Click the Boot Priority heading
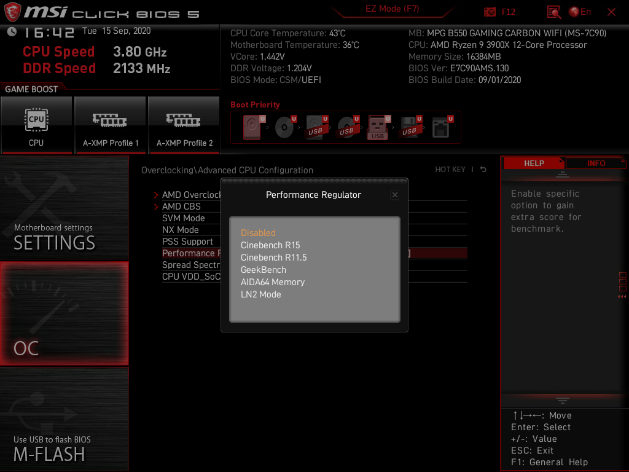Image resolution: width=629 pixels, height=472 pixels. pyautogui.click(x=255, y=104)
